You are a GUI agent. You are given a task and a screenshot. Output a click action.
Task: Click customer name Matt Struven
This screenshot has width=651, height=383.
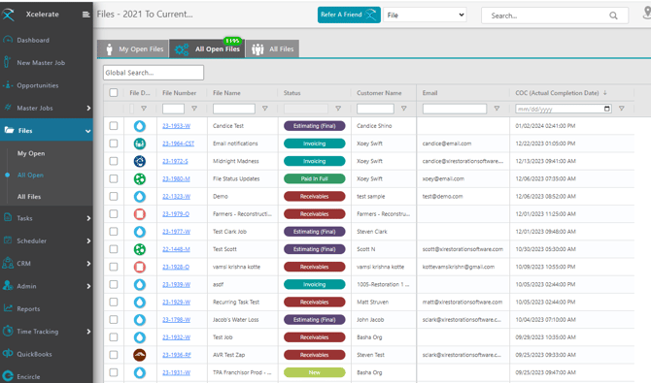pos(373,303)
